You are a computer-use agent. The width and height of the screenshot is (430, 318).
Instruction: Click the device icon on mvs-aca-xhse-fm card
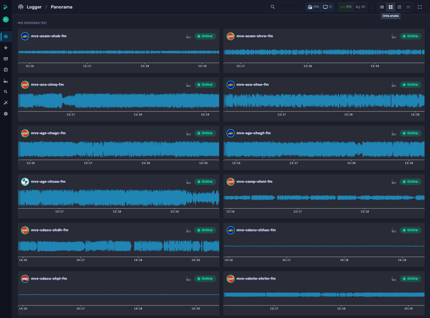pos(394,85)
